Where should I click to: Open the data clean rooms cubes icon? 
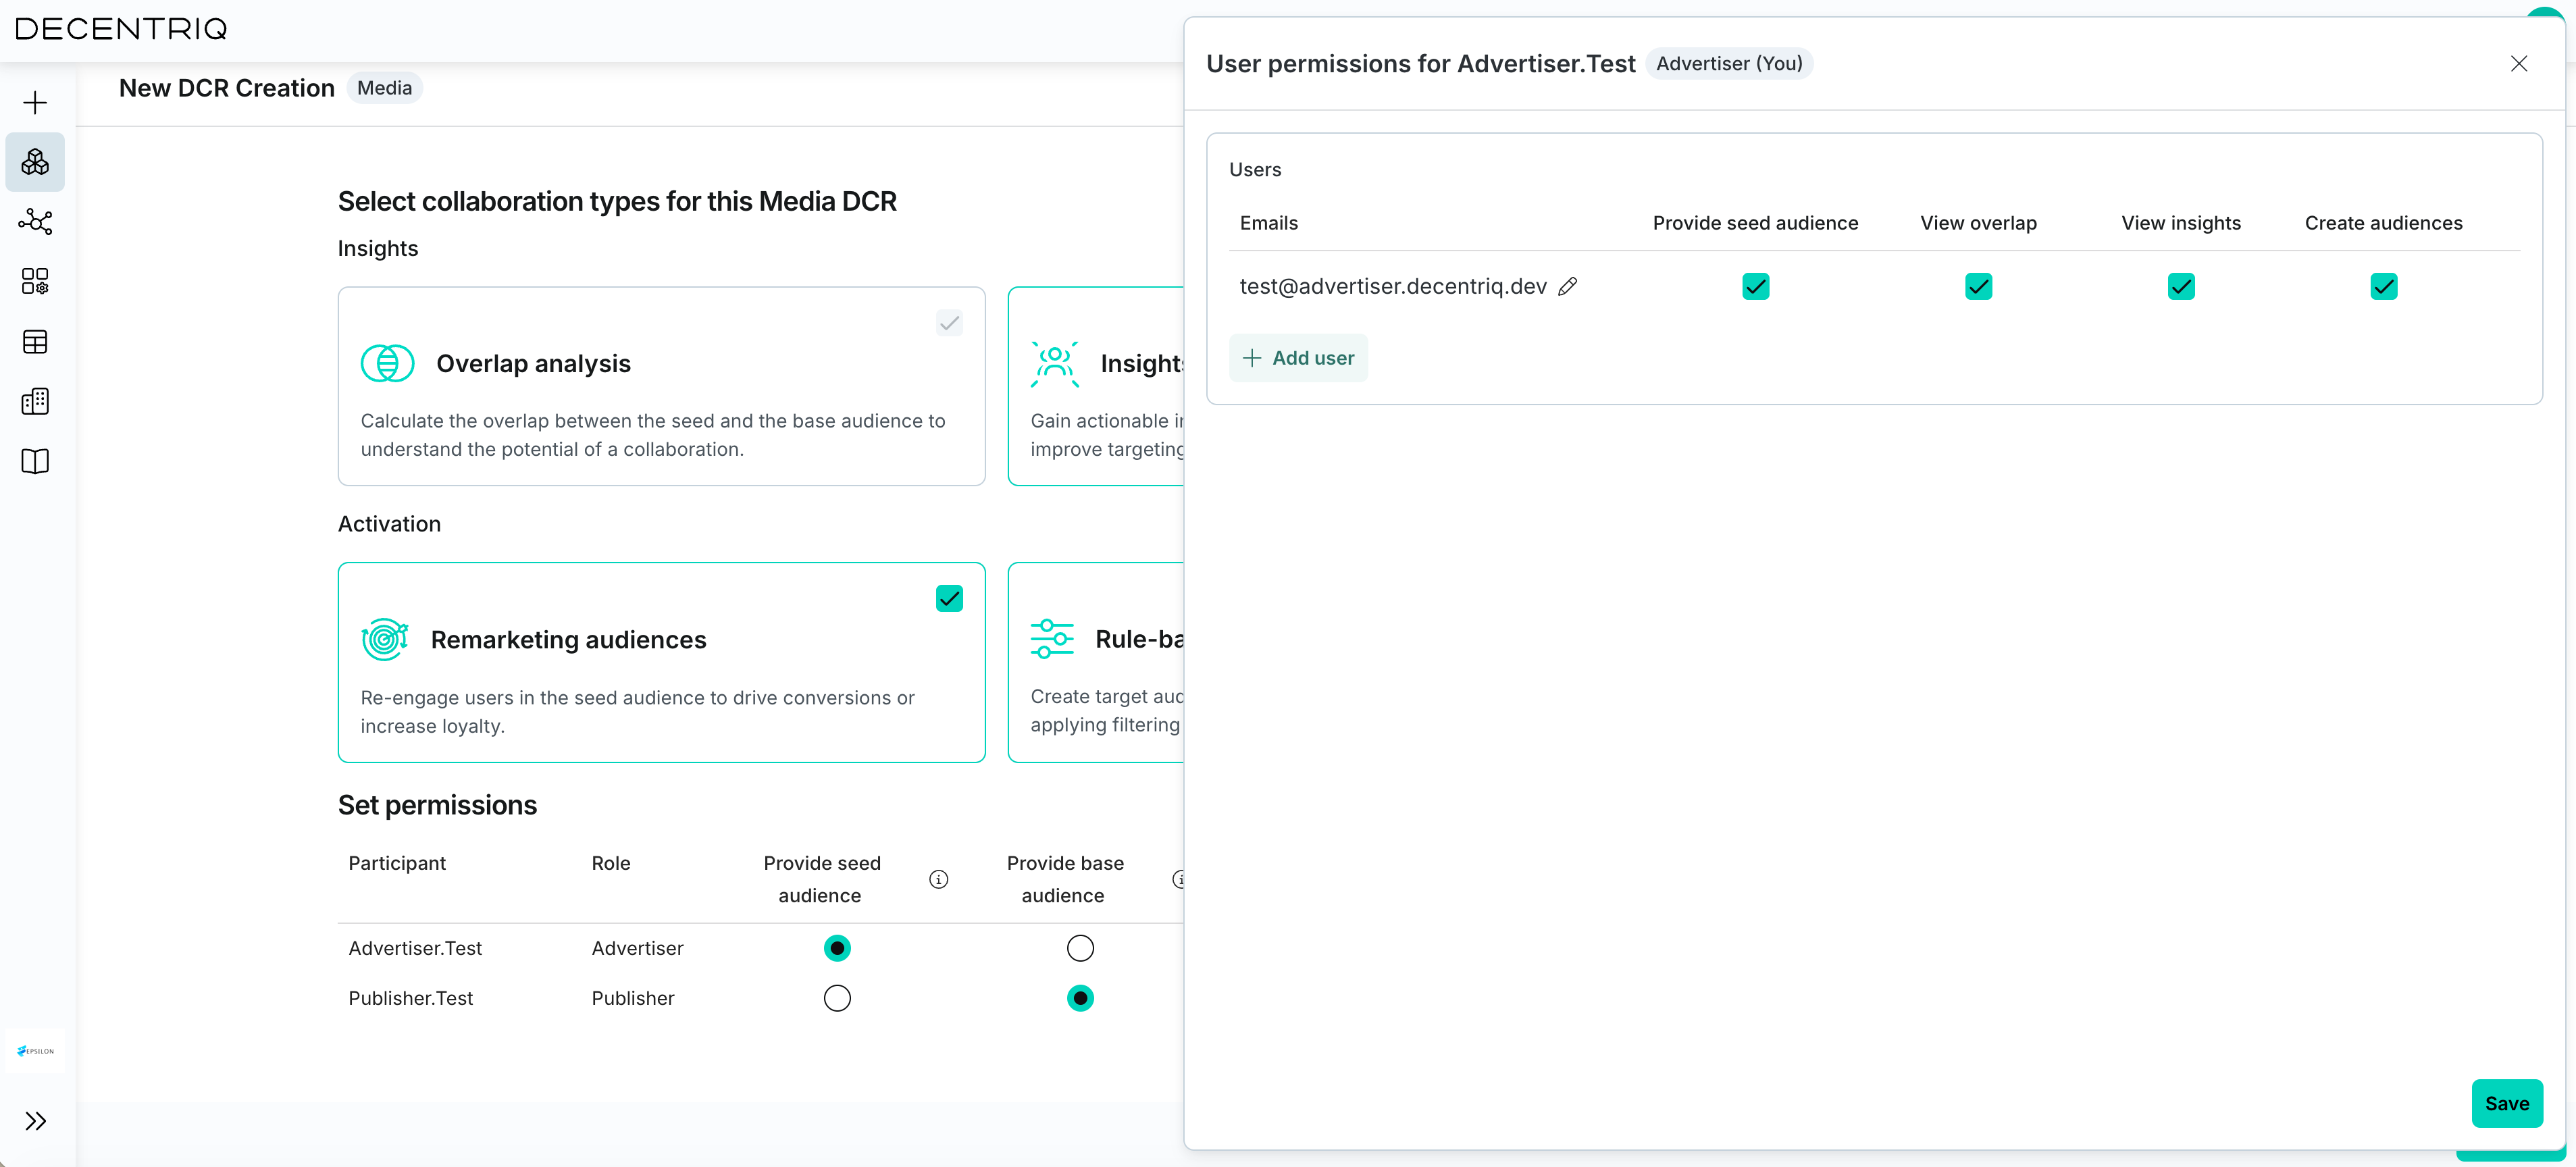pyautogui.click(x=35, y=162)
